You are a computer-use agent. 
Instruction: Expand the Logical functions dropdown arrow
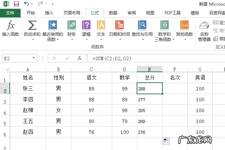click(87, 39)
